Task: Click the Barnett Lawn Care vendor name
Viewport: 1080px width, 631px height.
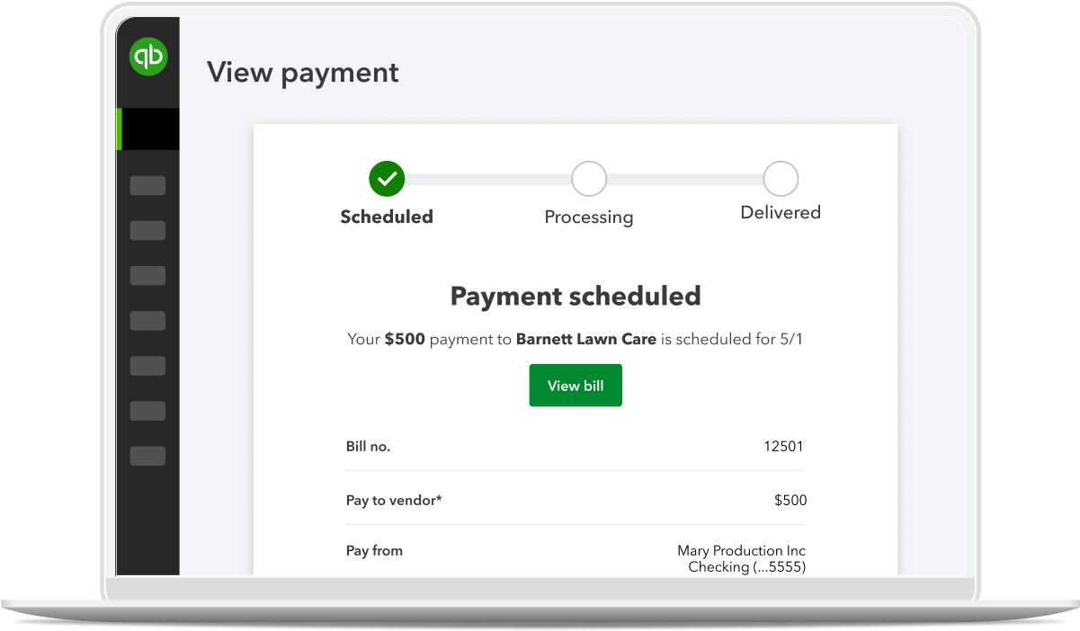Action: click(x=586, y=340)
